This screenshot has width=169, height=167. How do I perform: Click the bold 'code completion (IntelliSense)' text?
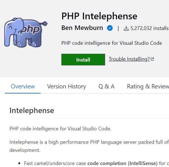122,163
